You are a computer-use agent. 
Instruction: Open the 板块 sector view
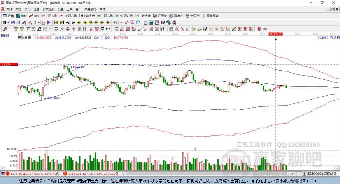coord(22,16)
